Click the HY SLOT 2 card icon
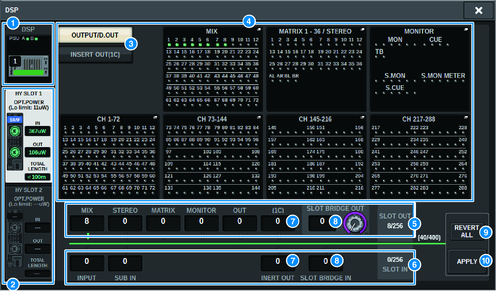 click(15, 238)
